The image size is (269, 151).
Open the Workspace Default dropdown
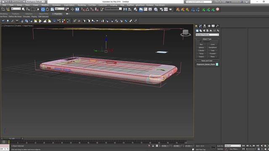[35, 2]
